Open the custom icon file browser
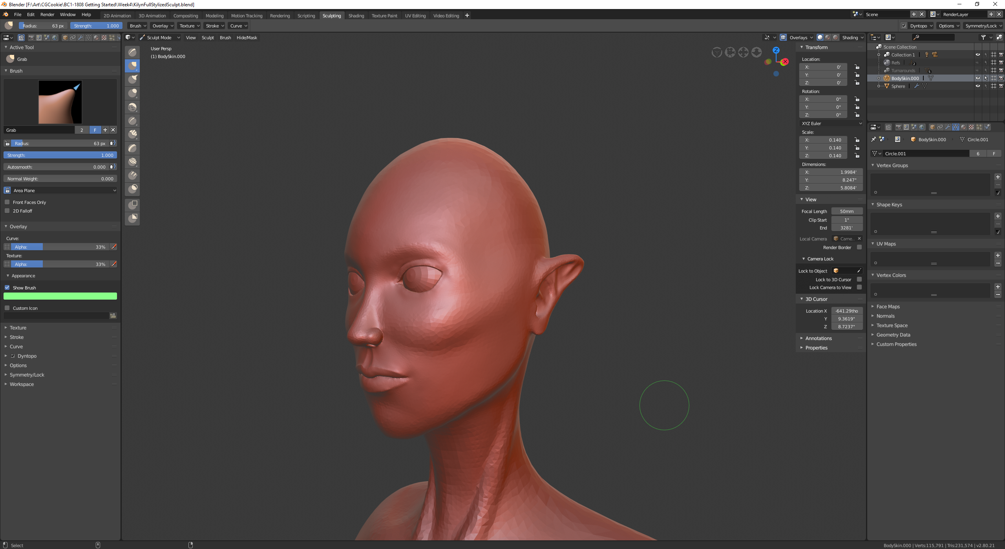The width and height of the screenshot is (1005, 549). (113, 316)
